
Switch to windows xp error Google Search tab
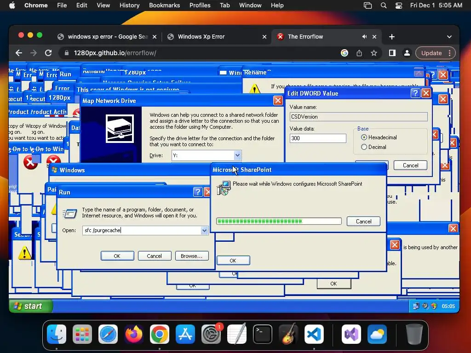[x=107, y=37]
